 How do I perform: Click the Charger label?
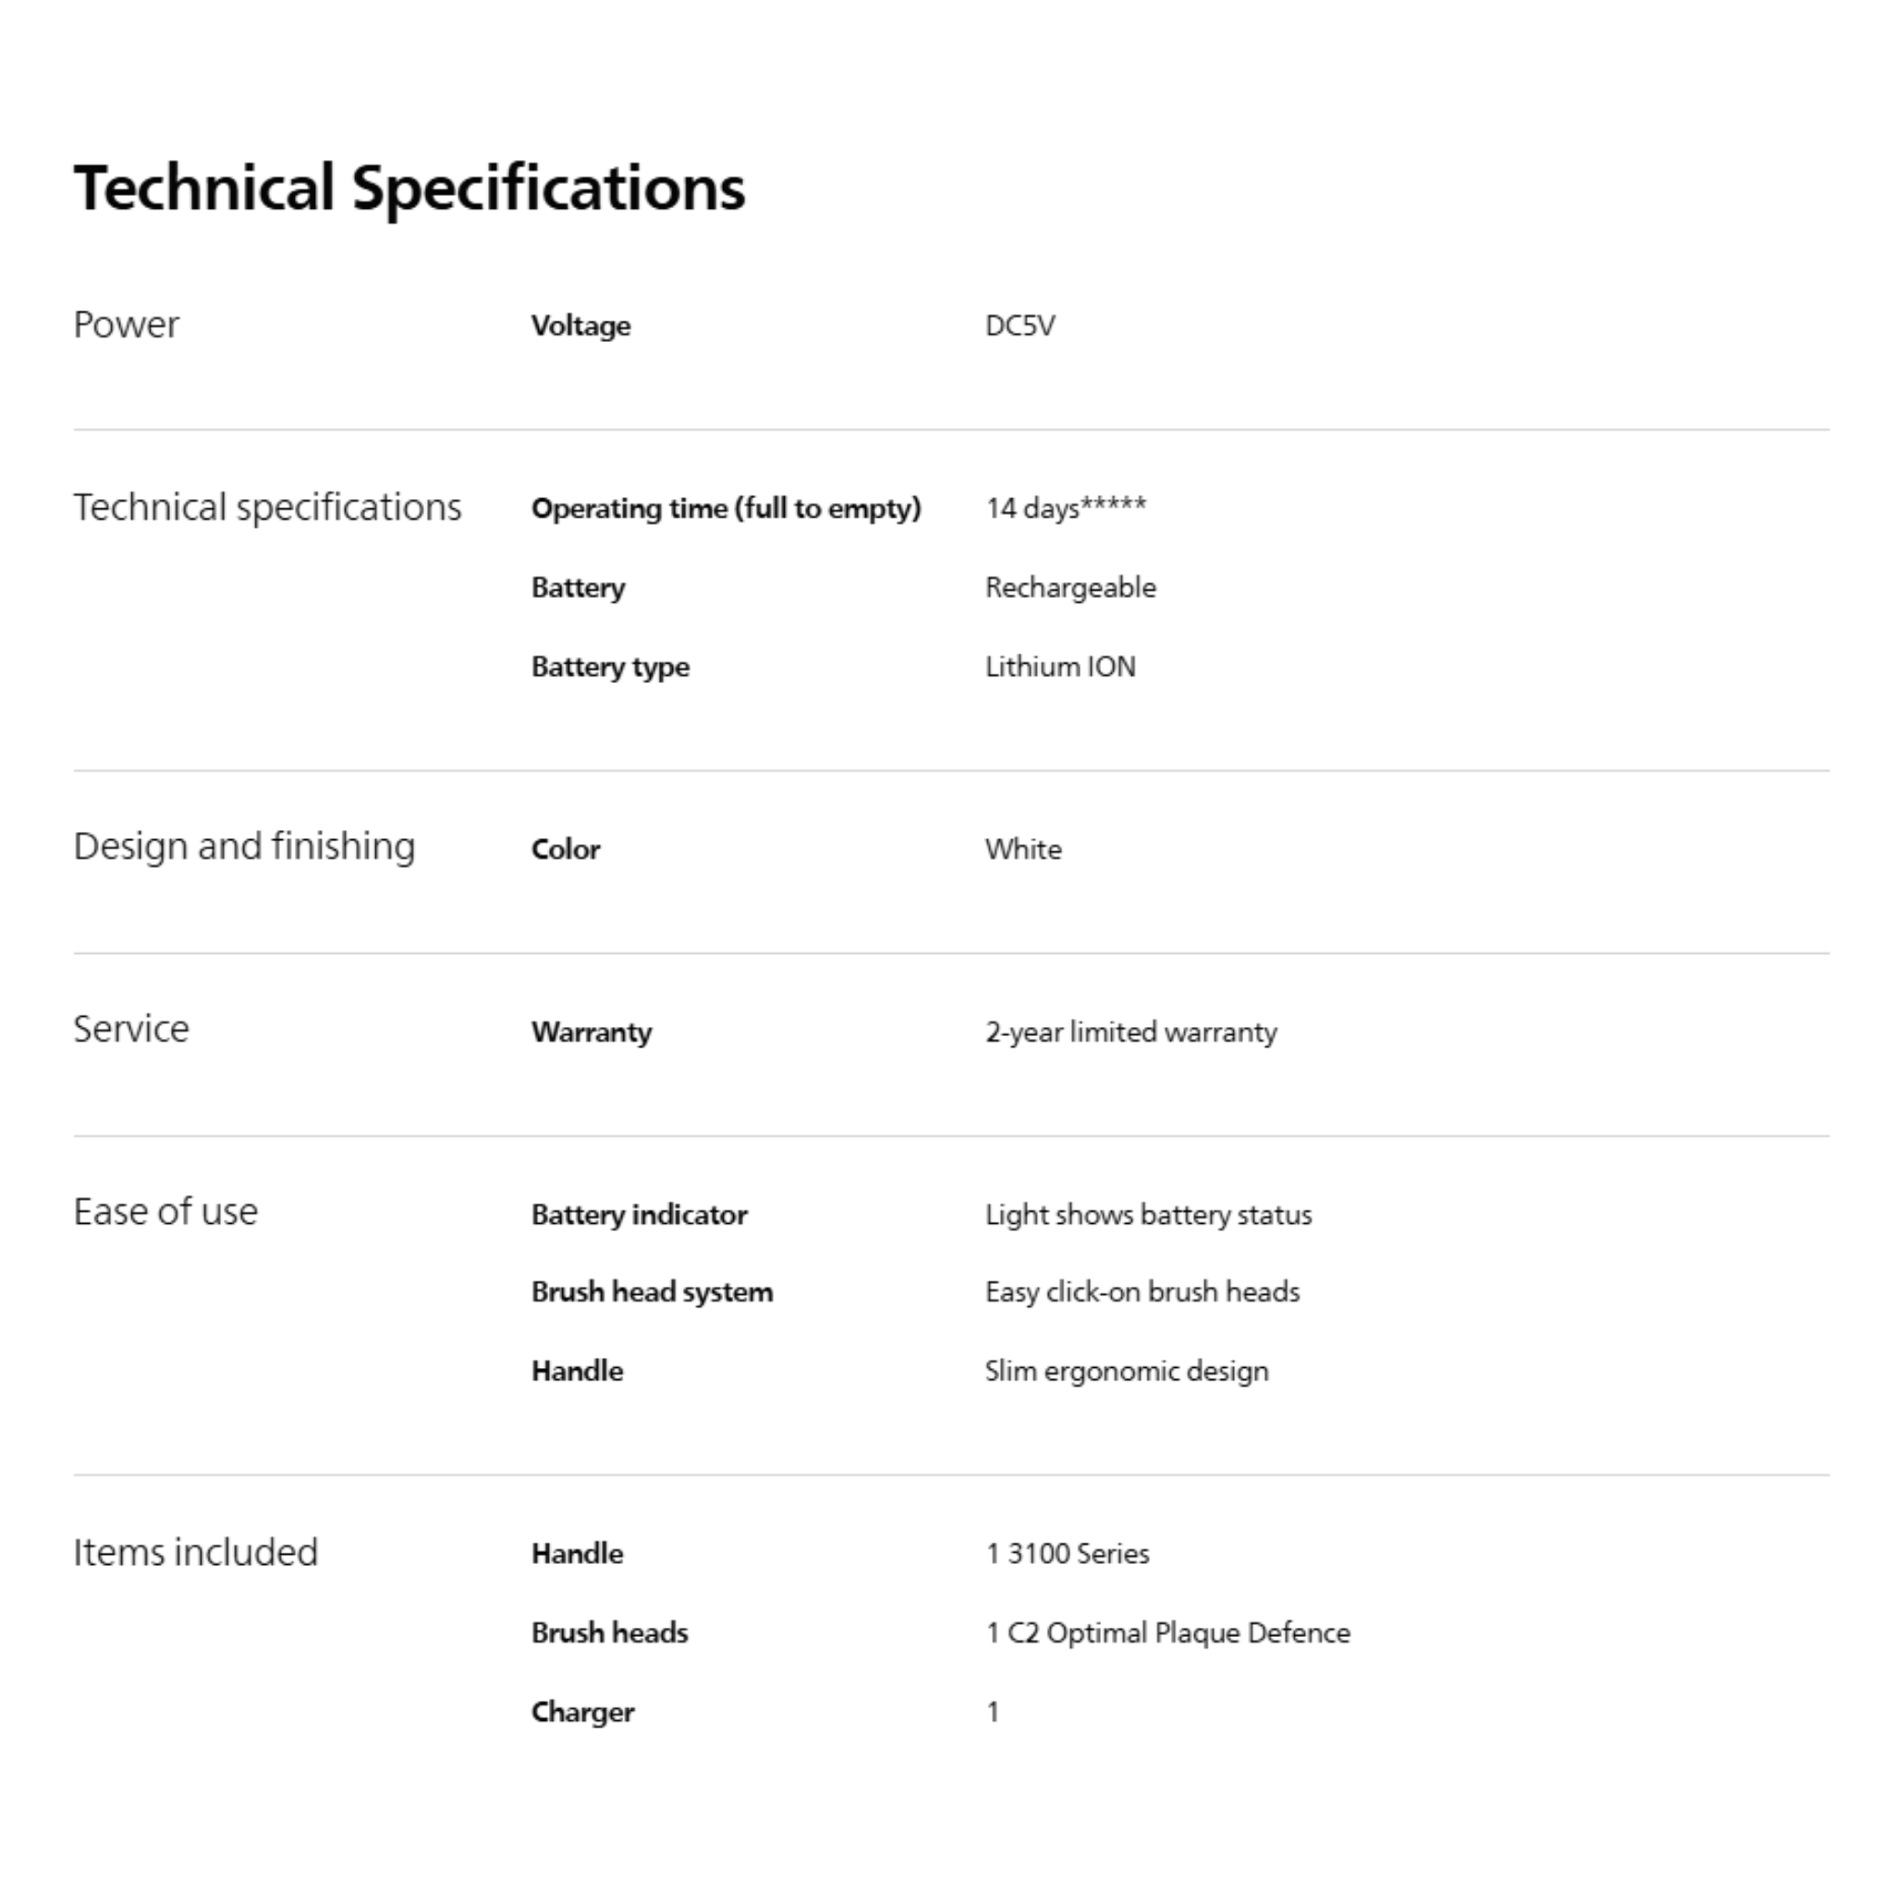tap(582, 1712)
